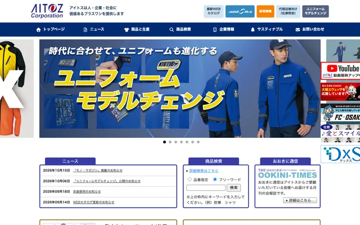The height and width of the screenshot is (225, 360).
Task: Open the ニュース navigation item
Action: (97, 29)
